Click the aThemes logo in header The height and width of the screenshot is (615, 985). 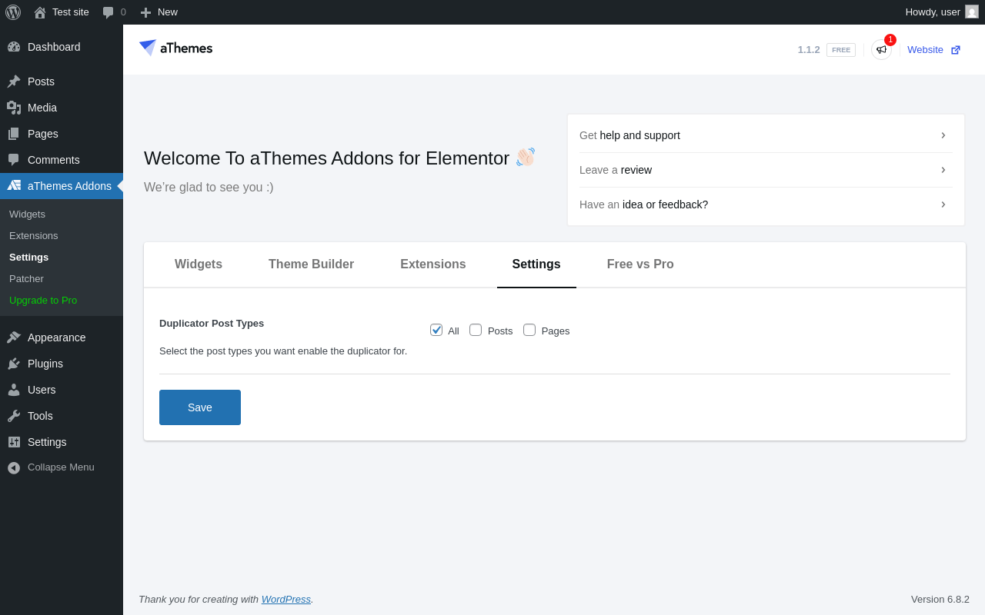click(x=175, y=48)
